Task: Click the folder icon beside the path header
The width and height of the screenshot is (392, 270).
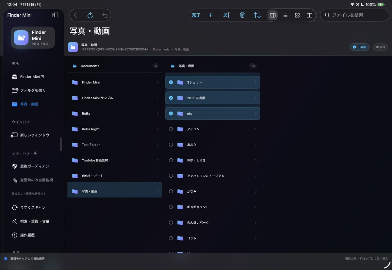Action: click(73, 47)
